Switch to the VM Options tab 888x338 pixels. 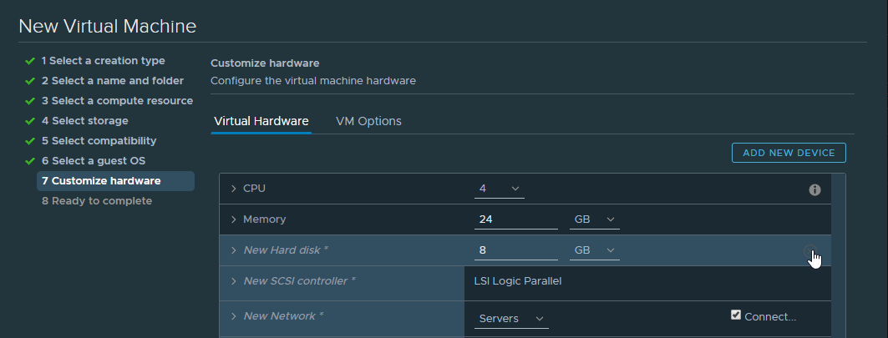click(x=368, y=121)
